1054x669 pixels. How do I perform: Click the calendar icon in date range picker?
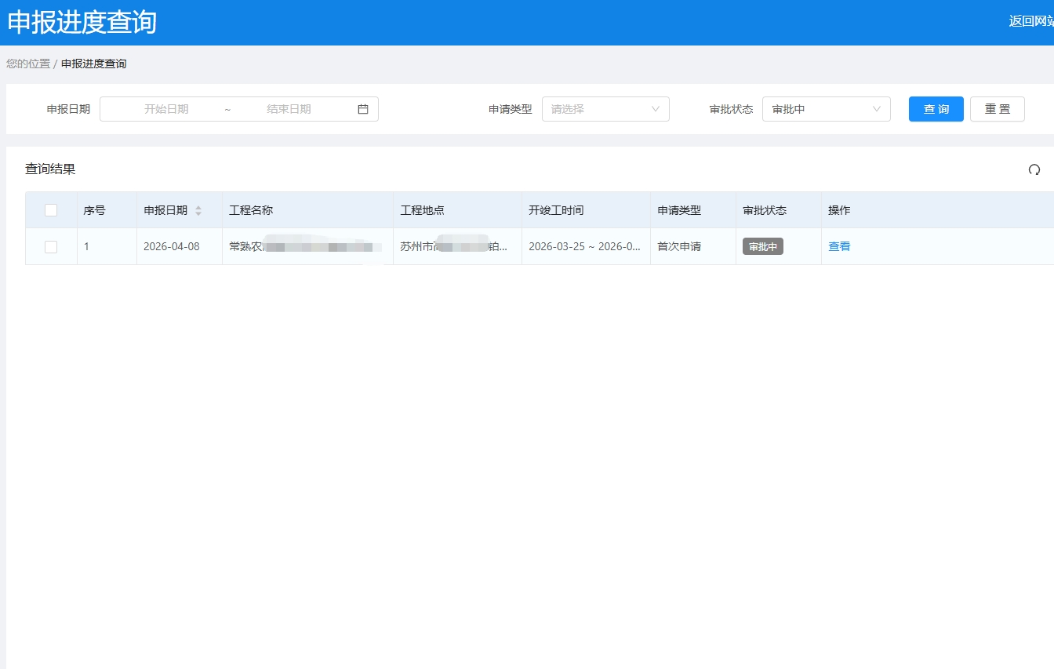pyautogui.click(x=363, y=109)
